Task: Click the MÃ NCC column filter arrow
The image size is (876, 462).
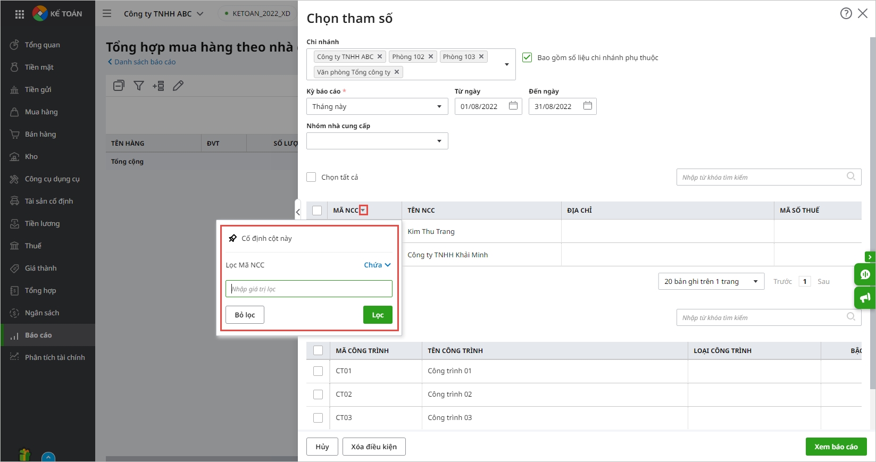Action: 363,211
